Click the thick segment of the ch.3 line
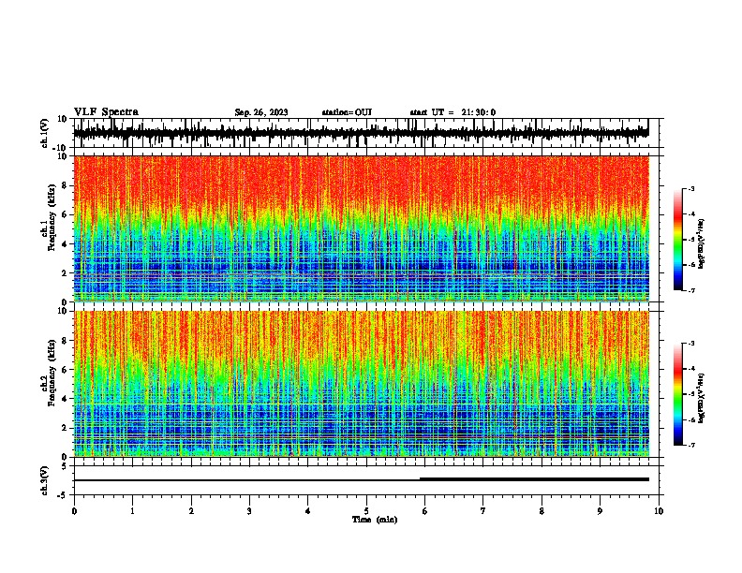Image resolution: width=742 pixels, height=573 pixels. [534, 479]
